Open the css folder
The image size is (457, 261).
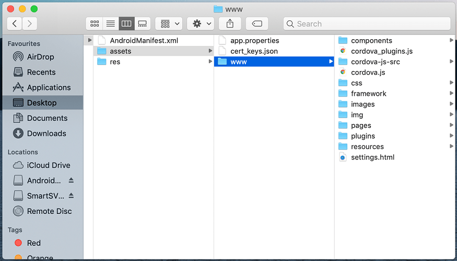(x=396, y=83)
